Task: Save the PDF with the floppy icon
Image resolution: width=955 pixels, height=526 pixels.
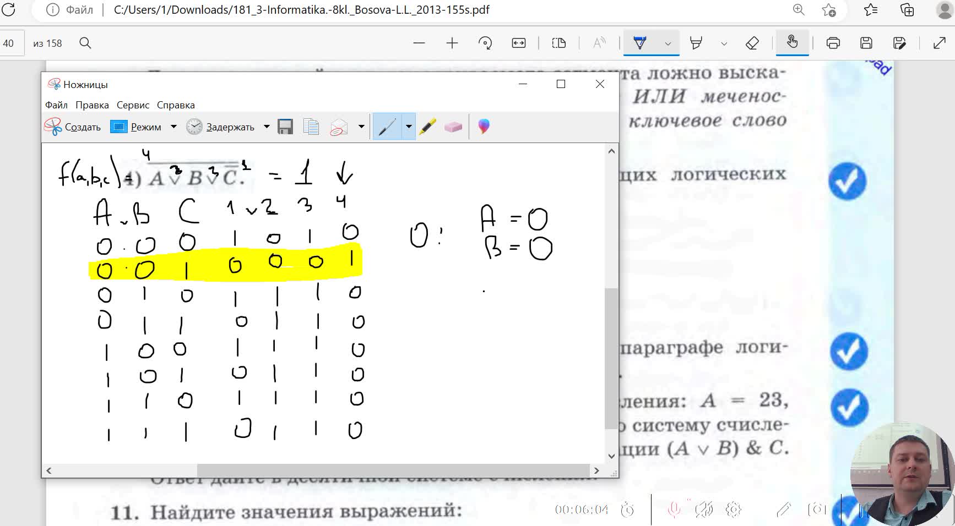Action: point(866,43)
